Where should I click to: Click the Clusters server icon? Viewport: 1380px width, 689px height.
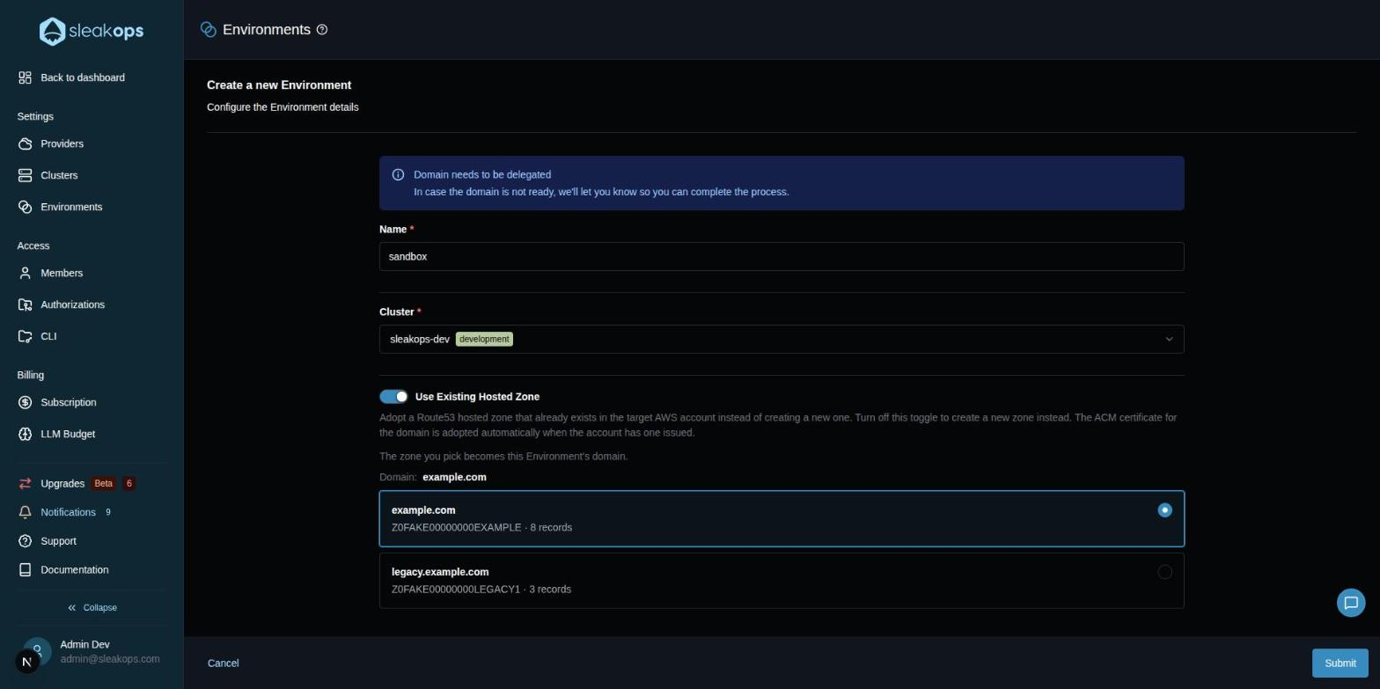click(25, 176)
